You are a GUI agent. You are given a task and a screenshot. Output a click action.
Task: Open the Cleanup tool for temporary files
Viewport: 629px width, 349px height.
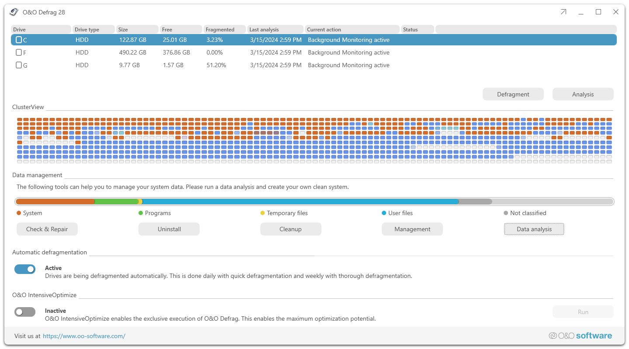[x=290, y=229]
